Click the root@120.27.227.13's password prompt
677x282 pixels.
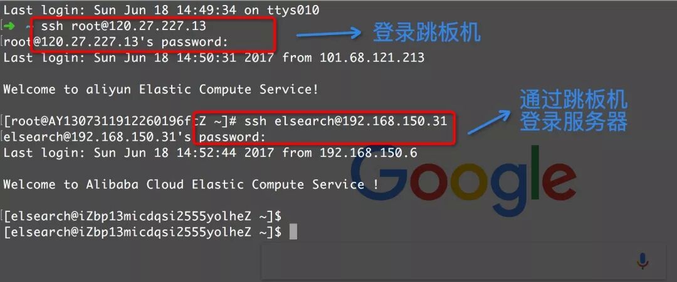(x=116, y=42)
